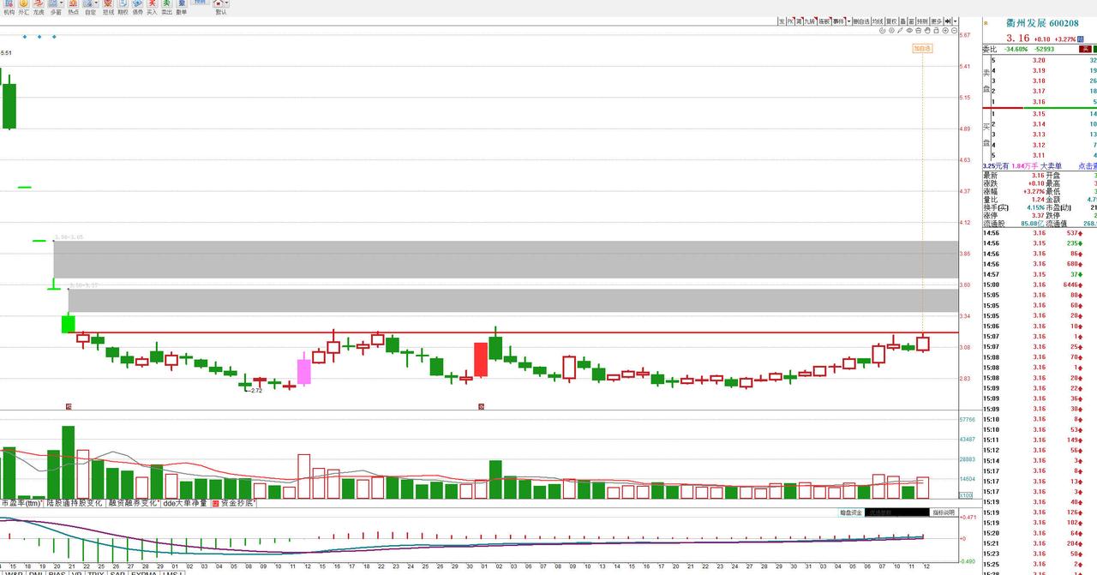Screen dimensions: 1097x575
Task: Click the 暗盘资金 label
Action: (x=851, y=512)
